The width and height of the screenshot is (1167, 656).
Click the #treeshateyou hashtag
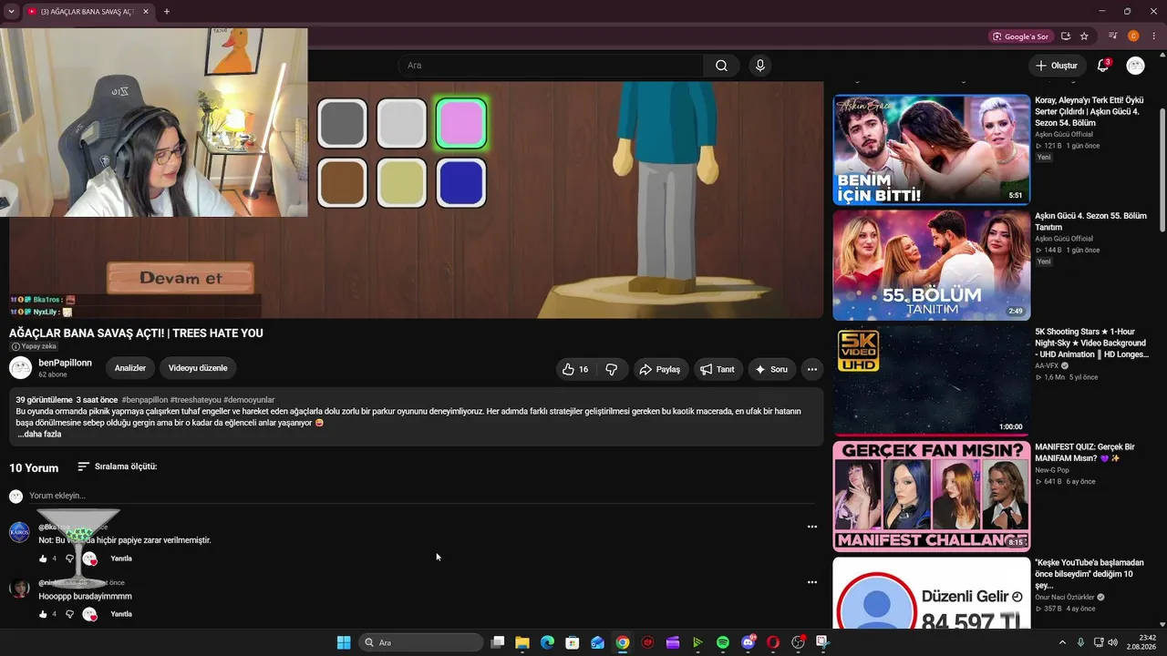coord(195,400)
